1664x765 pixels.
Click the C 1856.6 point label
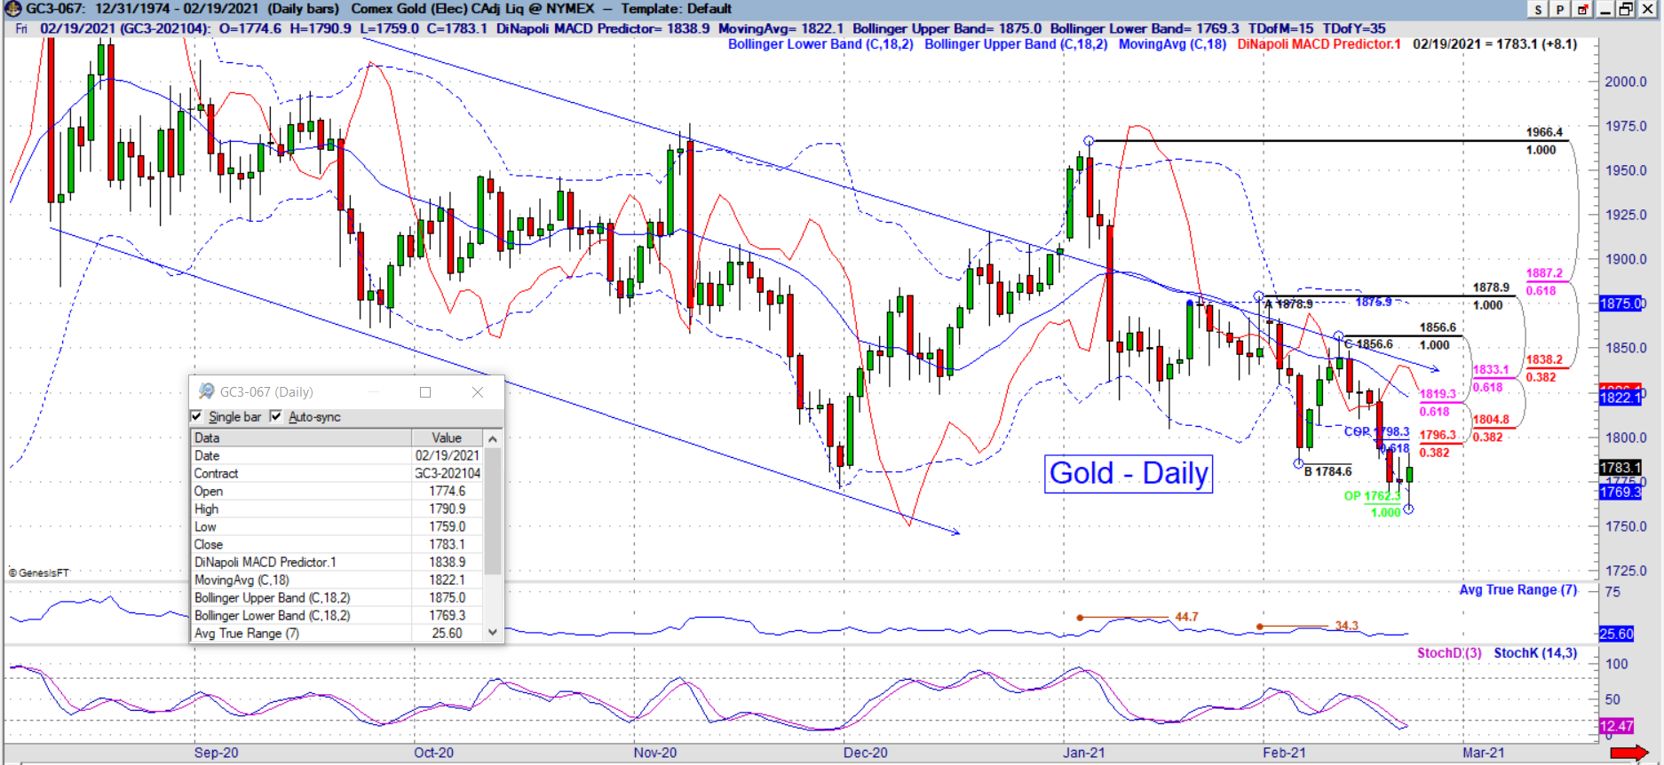1368,344
